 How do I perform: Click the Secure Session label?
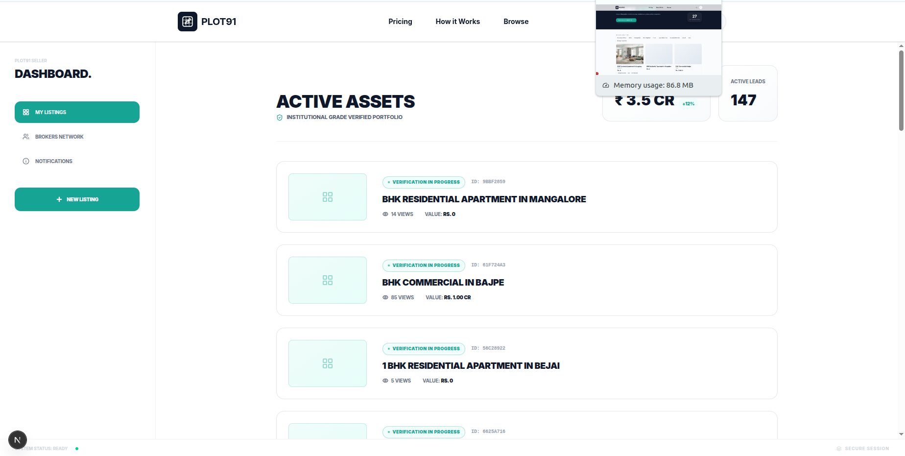click(x=867, y=449)
